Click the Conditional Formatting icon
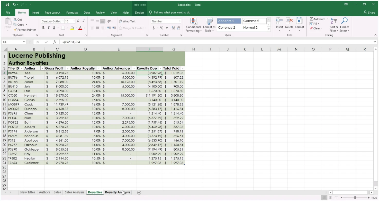Viewport: 379px width, 201px height. point(193,21)
